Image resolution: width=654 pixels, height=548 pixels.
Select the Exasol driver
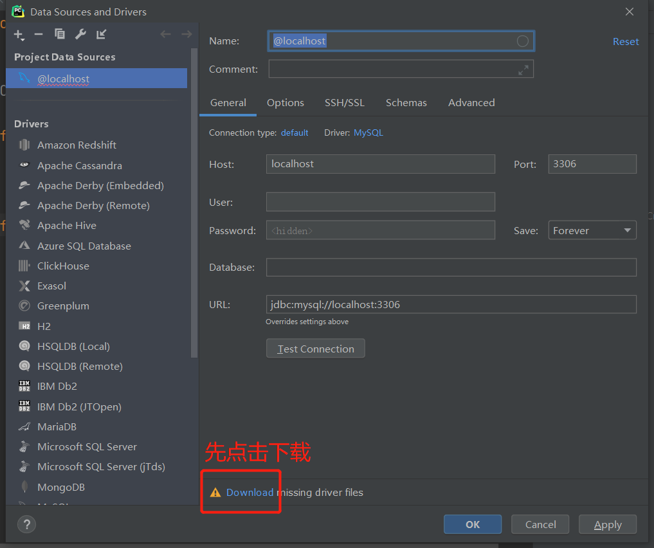[x=51, y=286]
